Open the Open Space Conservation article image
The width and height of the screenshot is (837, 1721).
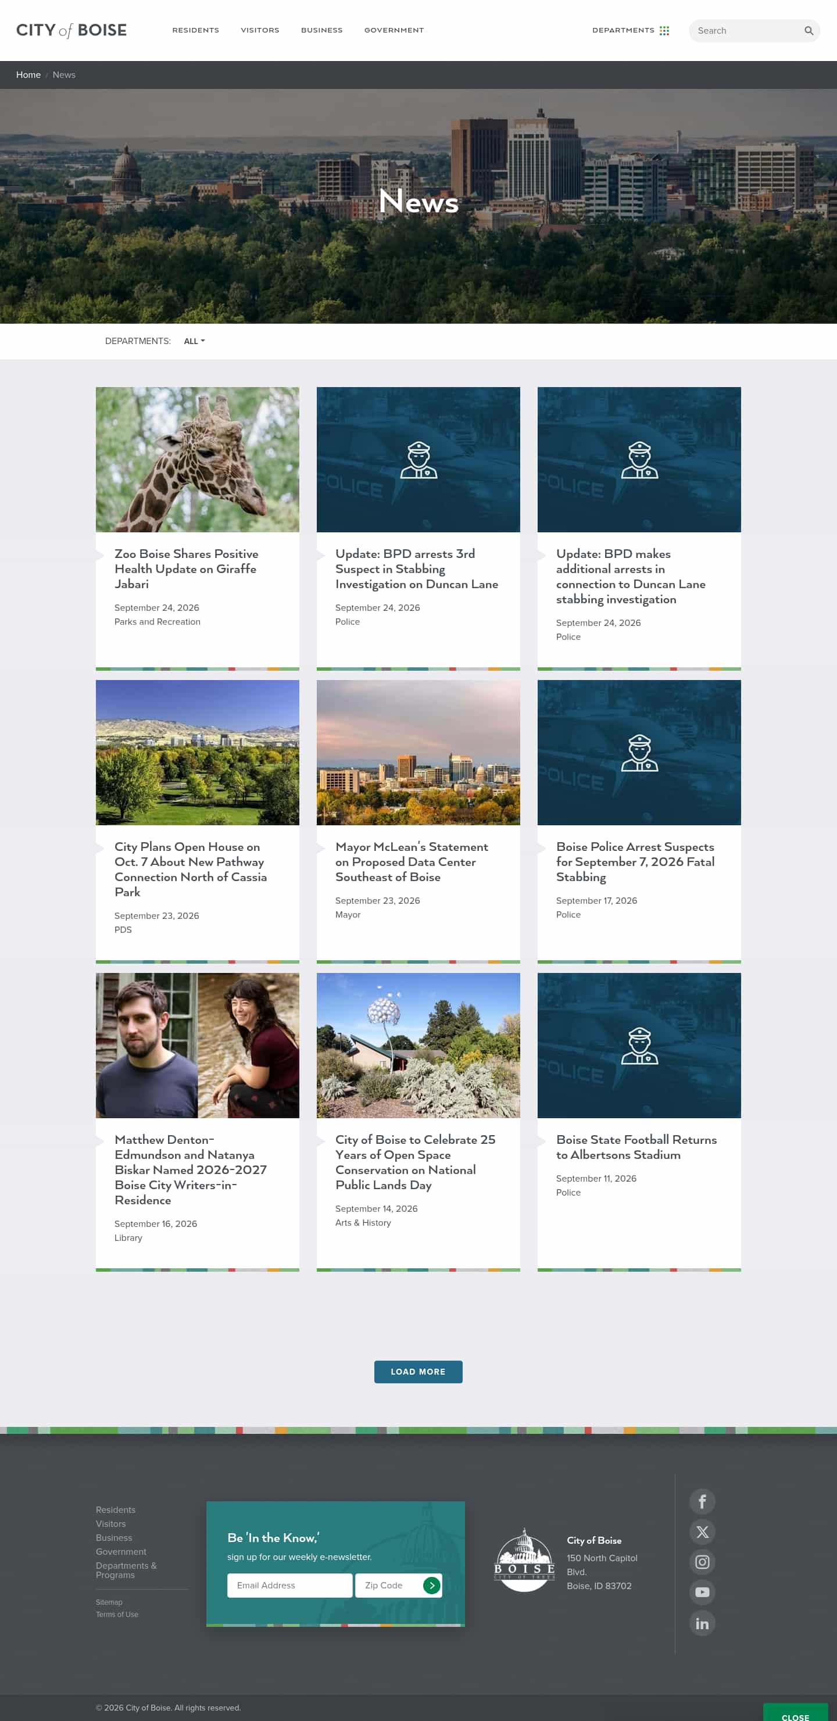(x=418, y=1046)
